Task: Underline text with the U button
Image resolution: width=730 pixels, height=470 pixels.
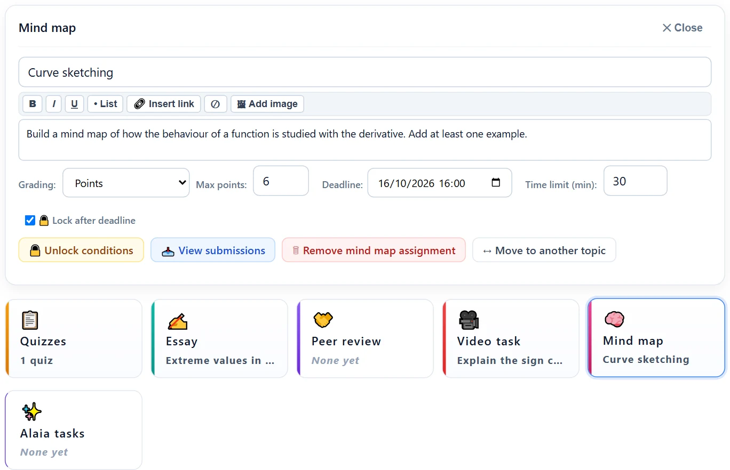Action: (74, 104)
